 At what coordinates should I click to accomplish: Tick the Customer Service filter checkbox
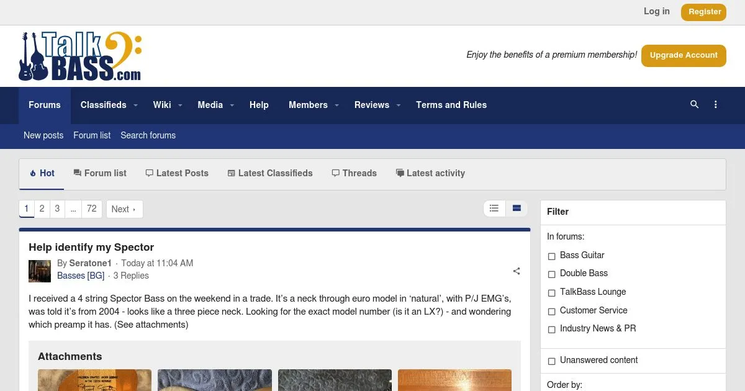[551, 311]
